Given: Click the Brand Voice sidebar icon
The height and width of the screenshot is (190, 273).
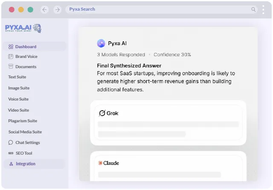Looking at the screenshot, I should 11,57.
